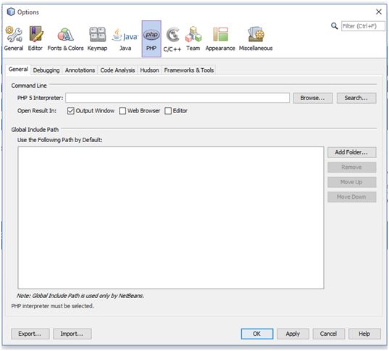This screenshot has width=389, height=351.
Task: Click the Cancel button
Action: coord(328,334)
